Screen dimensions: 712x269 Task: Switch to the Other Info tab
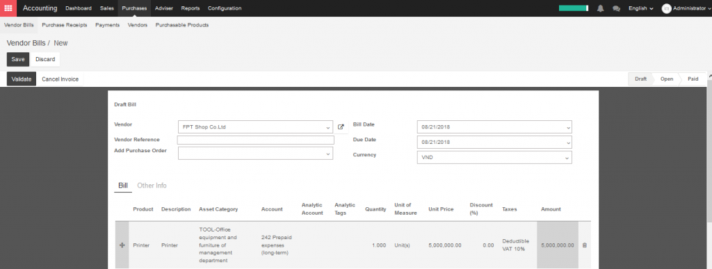coord(152,186)
